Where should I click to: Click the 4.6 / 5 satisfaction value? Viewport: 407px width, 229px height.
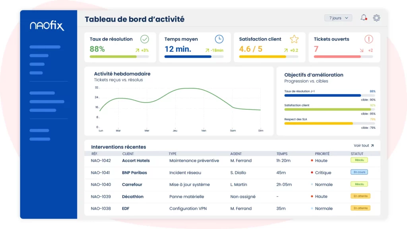251,49
